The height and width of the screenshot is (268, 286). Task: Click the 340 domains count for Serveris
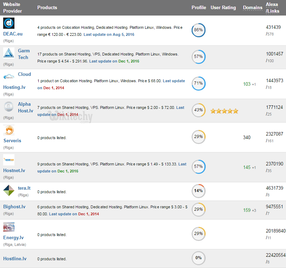[x=247, y=137]
